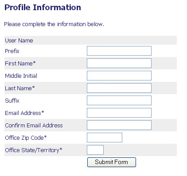187x176 pixels.
Task: Click the Email Address input field
Action: tap(119, 113)
